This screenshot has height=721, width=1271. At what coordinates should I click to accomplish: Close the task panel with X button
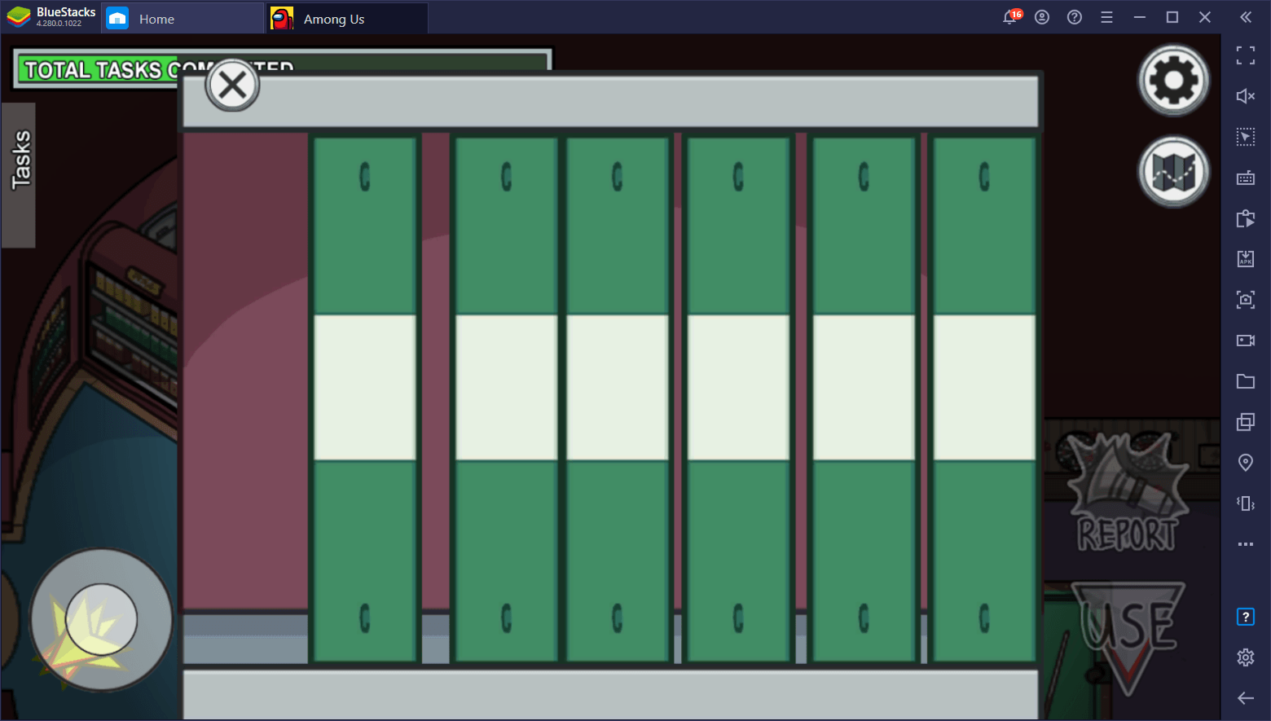coord(232,85)
